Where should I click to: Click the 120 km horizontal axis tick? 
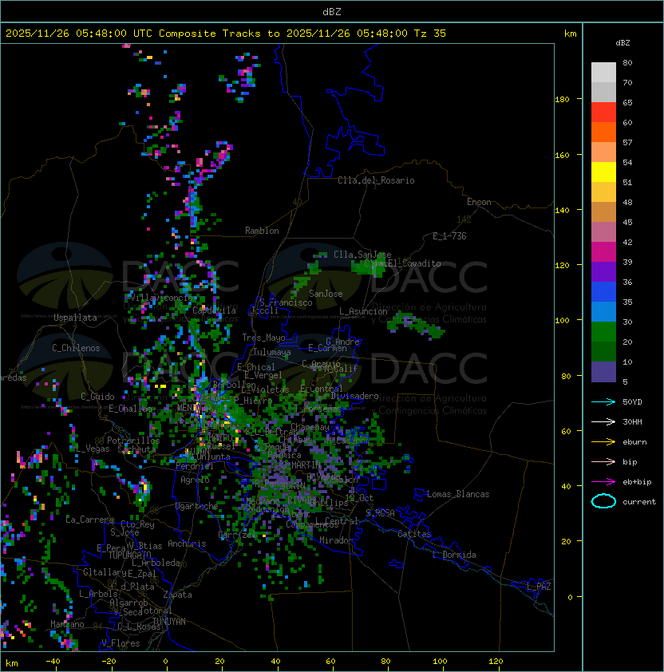point(496,662)
